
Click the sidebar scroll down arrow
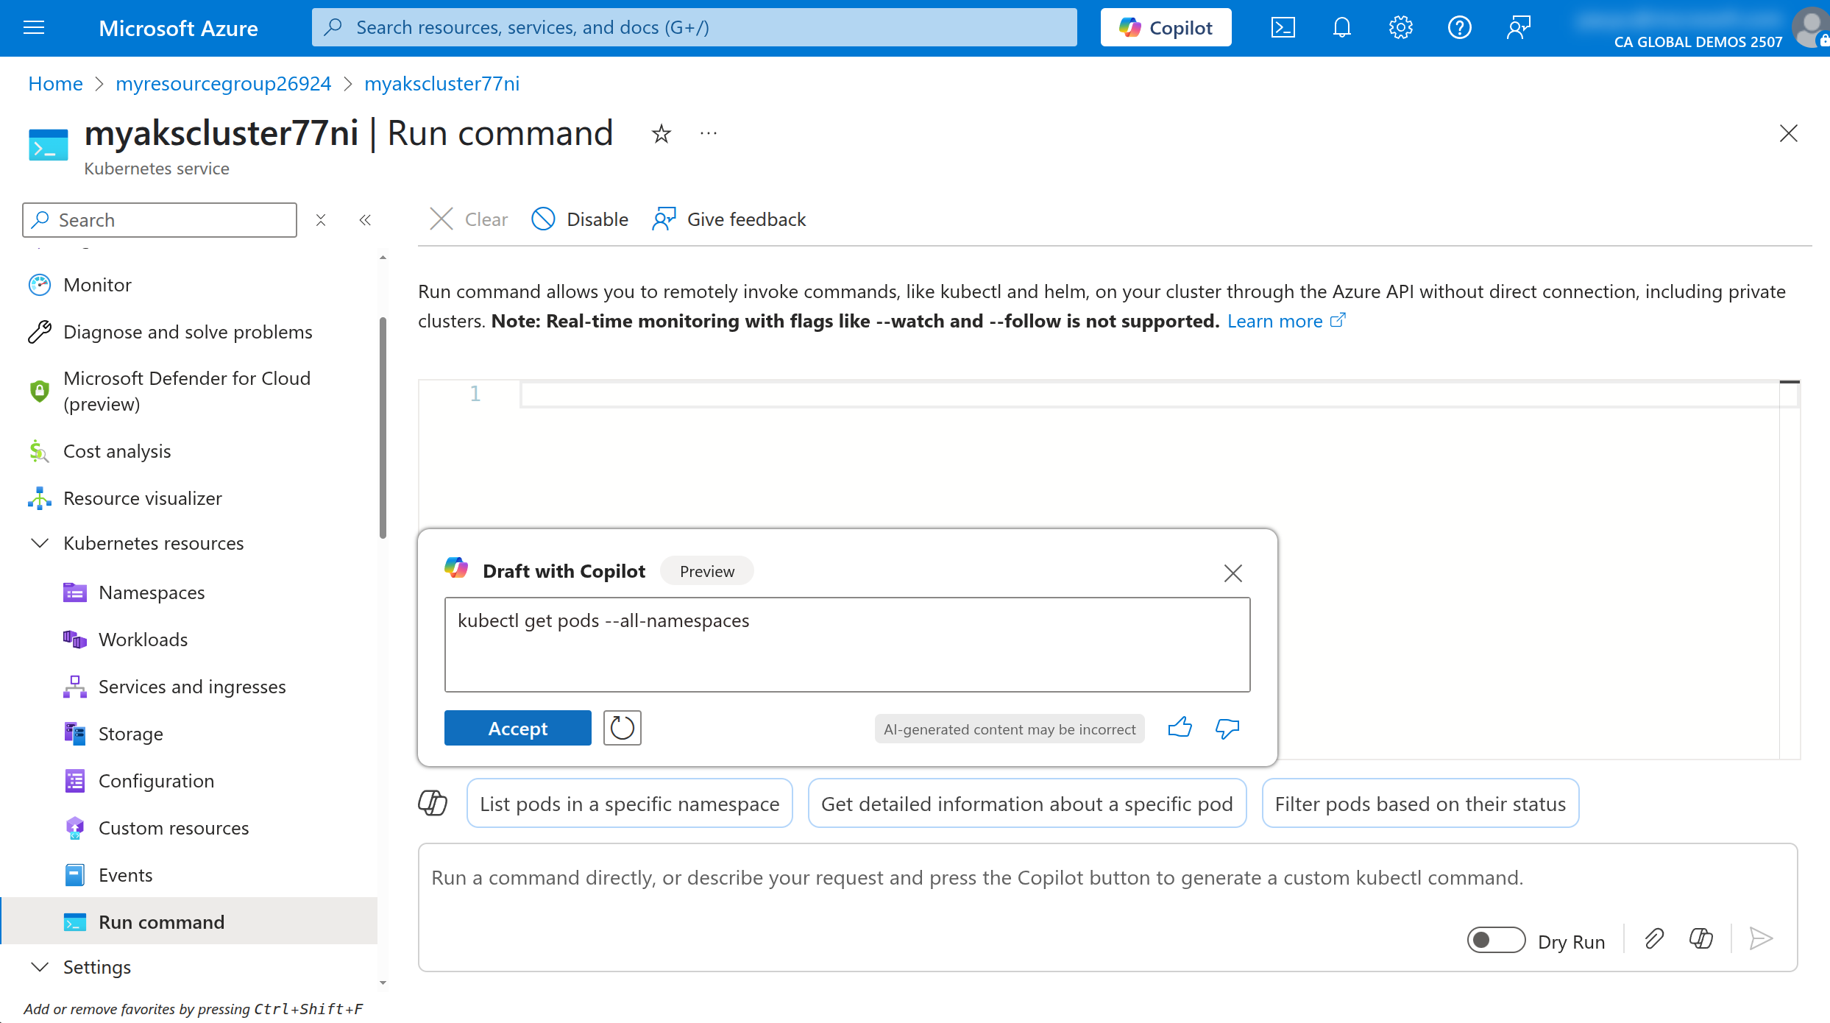pyautogui.click(x=383, y=983)
